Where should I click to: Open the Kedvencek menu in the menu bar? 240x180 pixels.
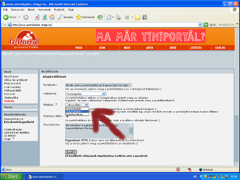tap(44, 10)
